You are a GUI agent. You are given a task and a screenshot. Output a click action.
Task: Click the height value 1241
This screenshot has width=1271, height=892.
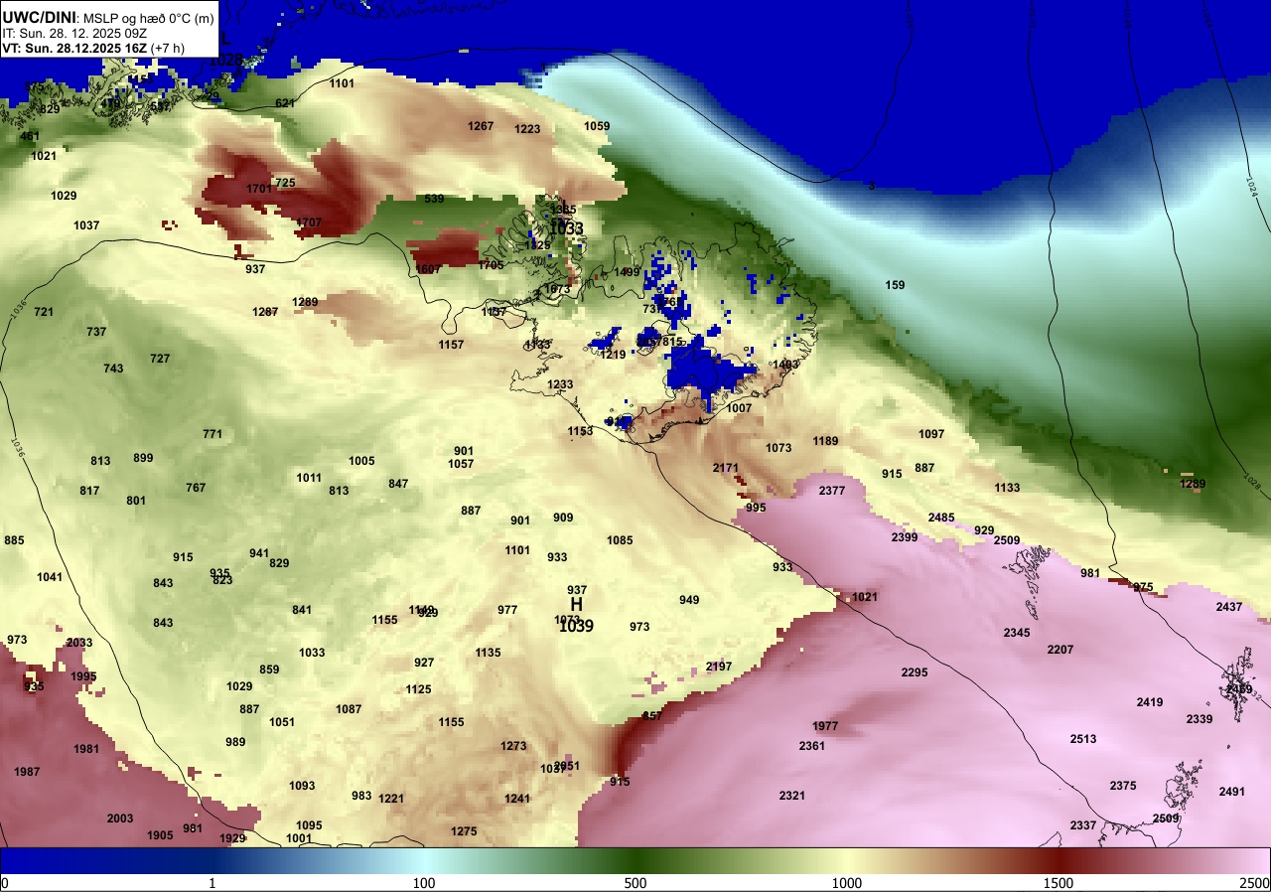517,799
